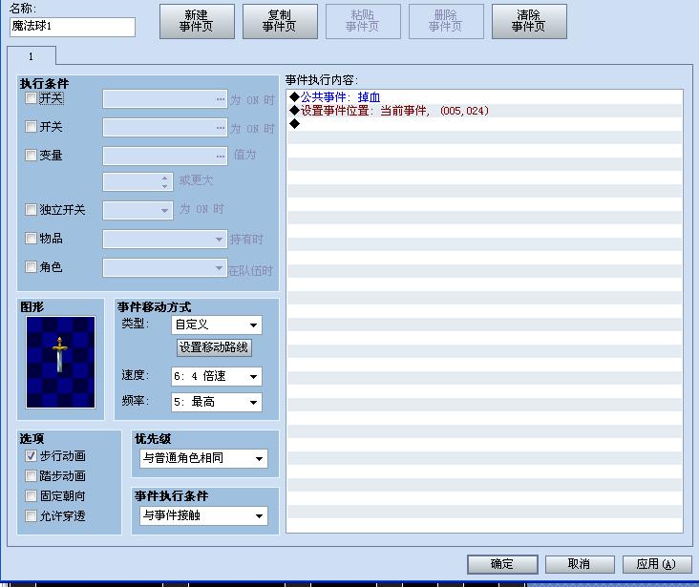Open the 角色 actor dropdown
Viewport: 699px width, 587px height.
click(x=165, y=267)
